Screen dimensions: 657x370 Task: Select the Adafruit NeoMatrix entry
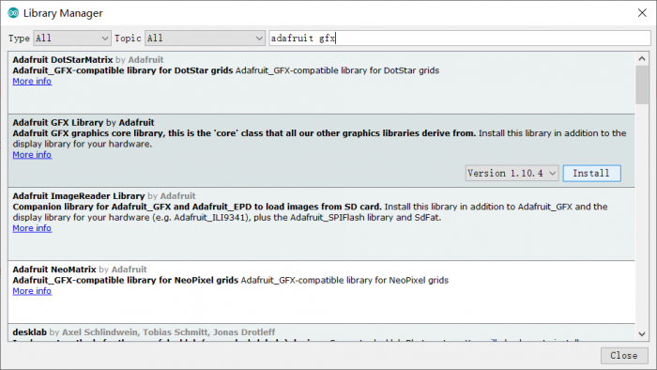tap(321, 292)
